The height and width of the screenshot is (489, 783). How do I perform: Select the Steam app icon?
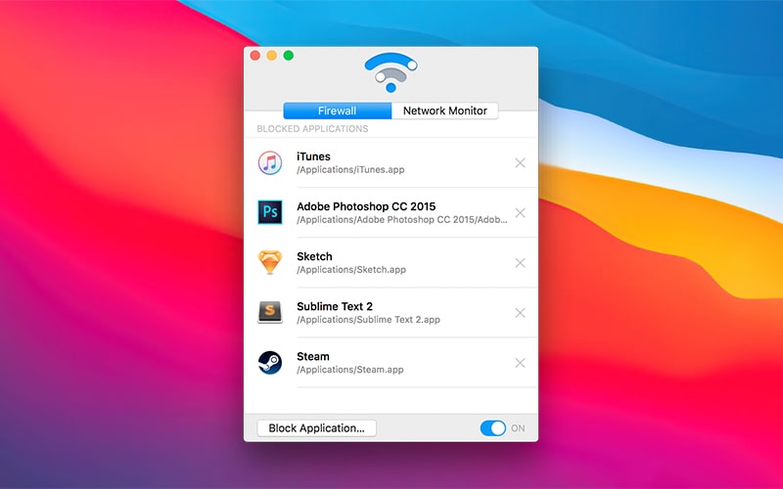(270, 363)
